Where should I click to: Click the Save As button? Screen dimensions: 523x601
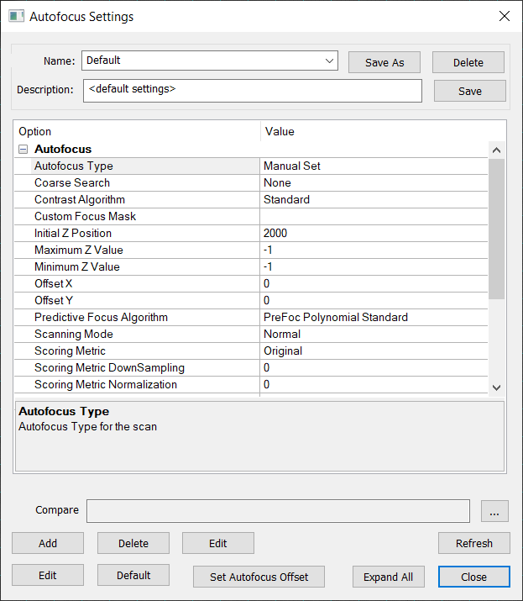[x=384, y=62]
